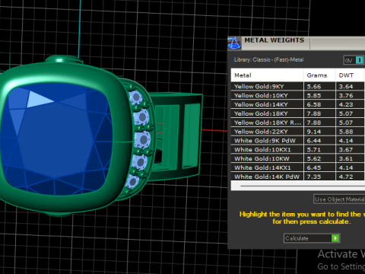Click the 3.61 DWT value
365x274 pixels.
(346, 158)
